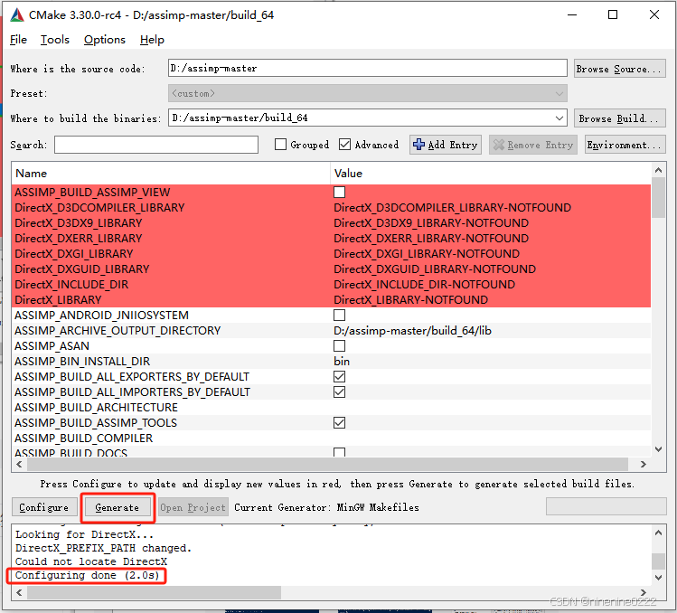Click scroll-down arrow of the cache entries list
Viewport: 677px width, 613px height.
658,449
